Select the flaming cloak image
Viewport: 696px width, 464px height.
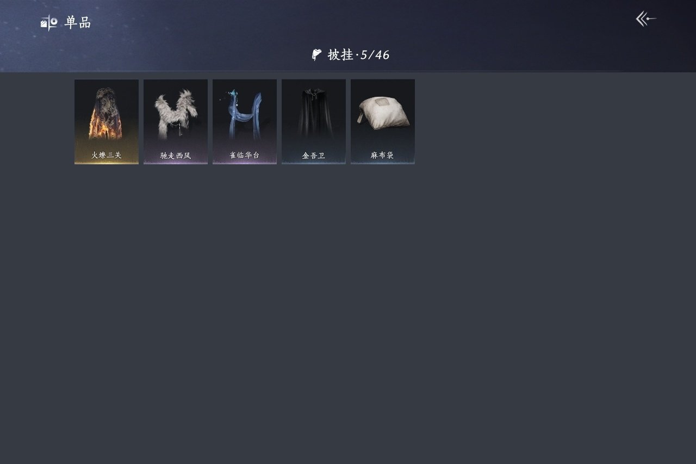[x=107, y=114]
